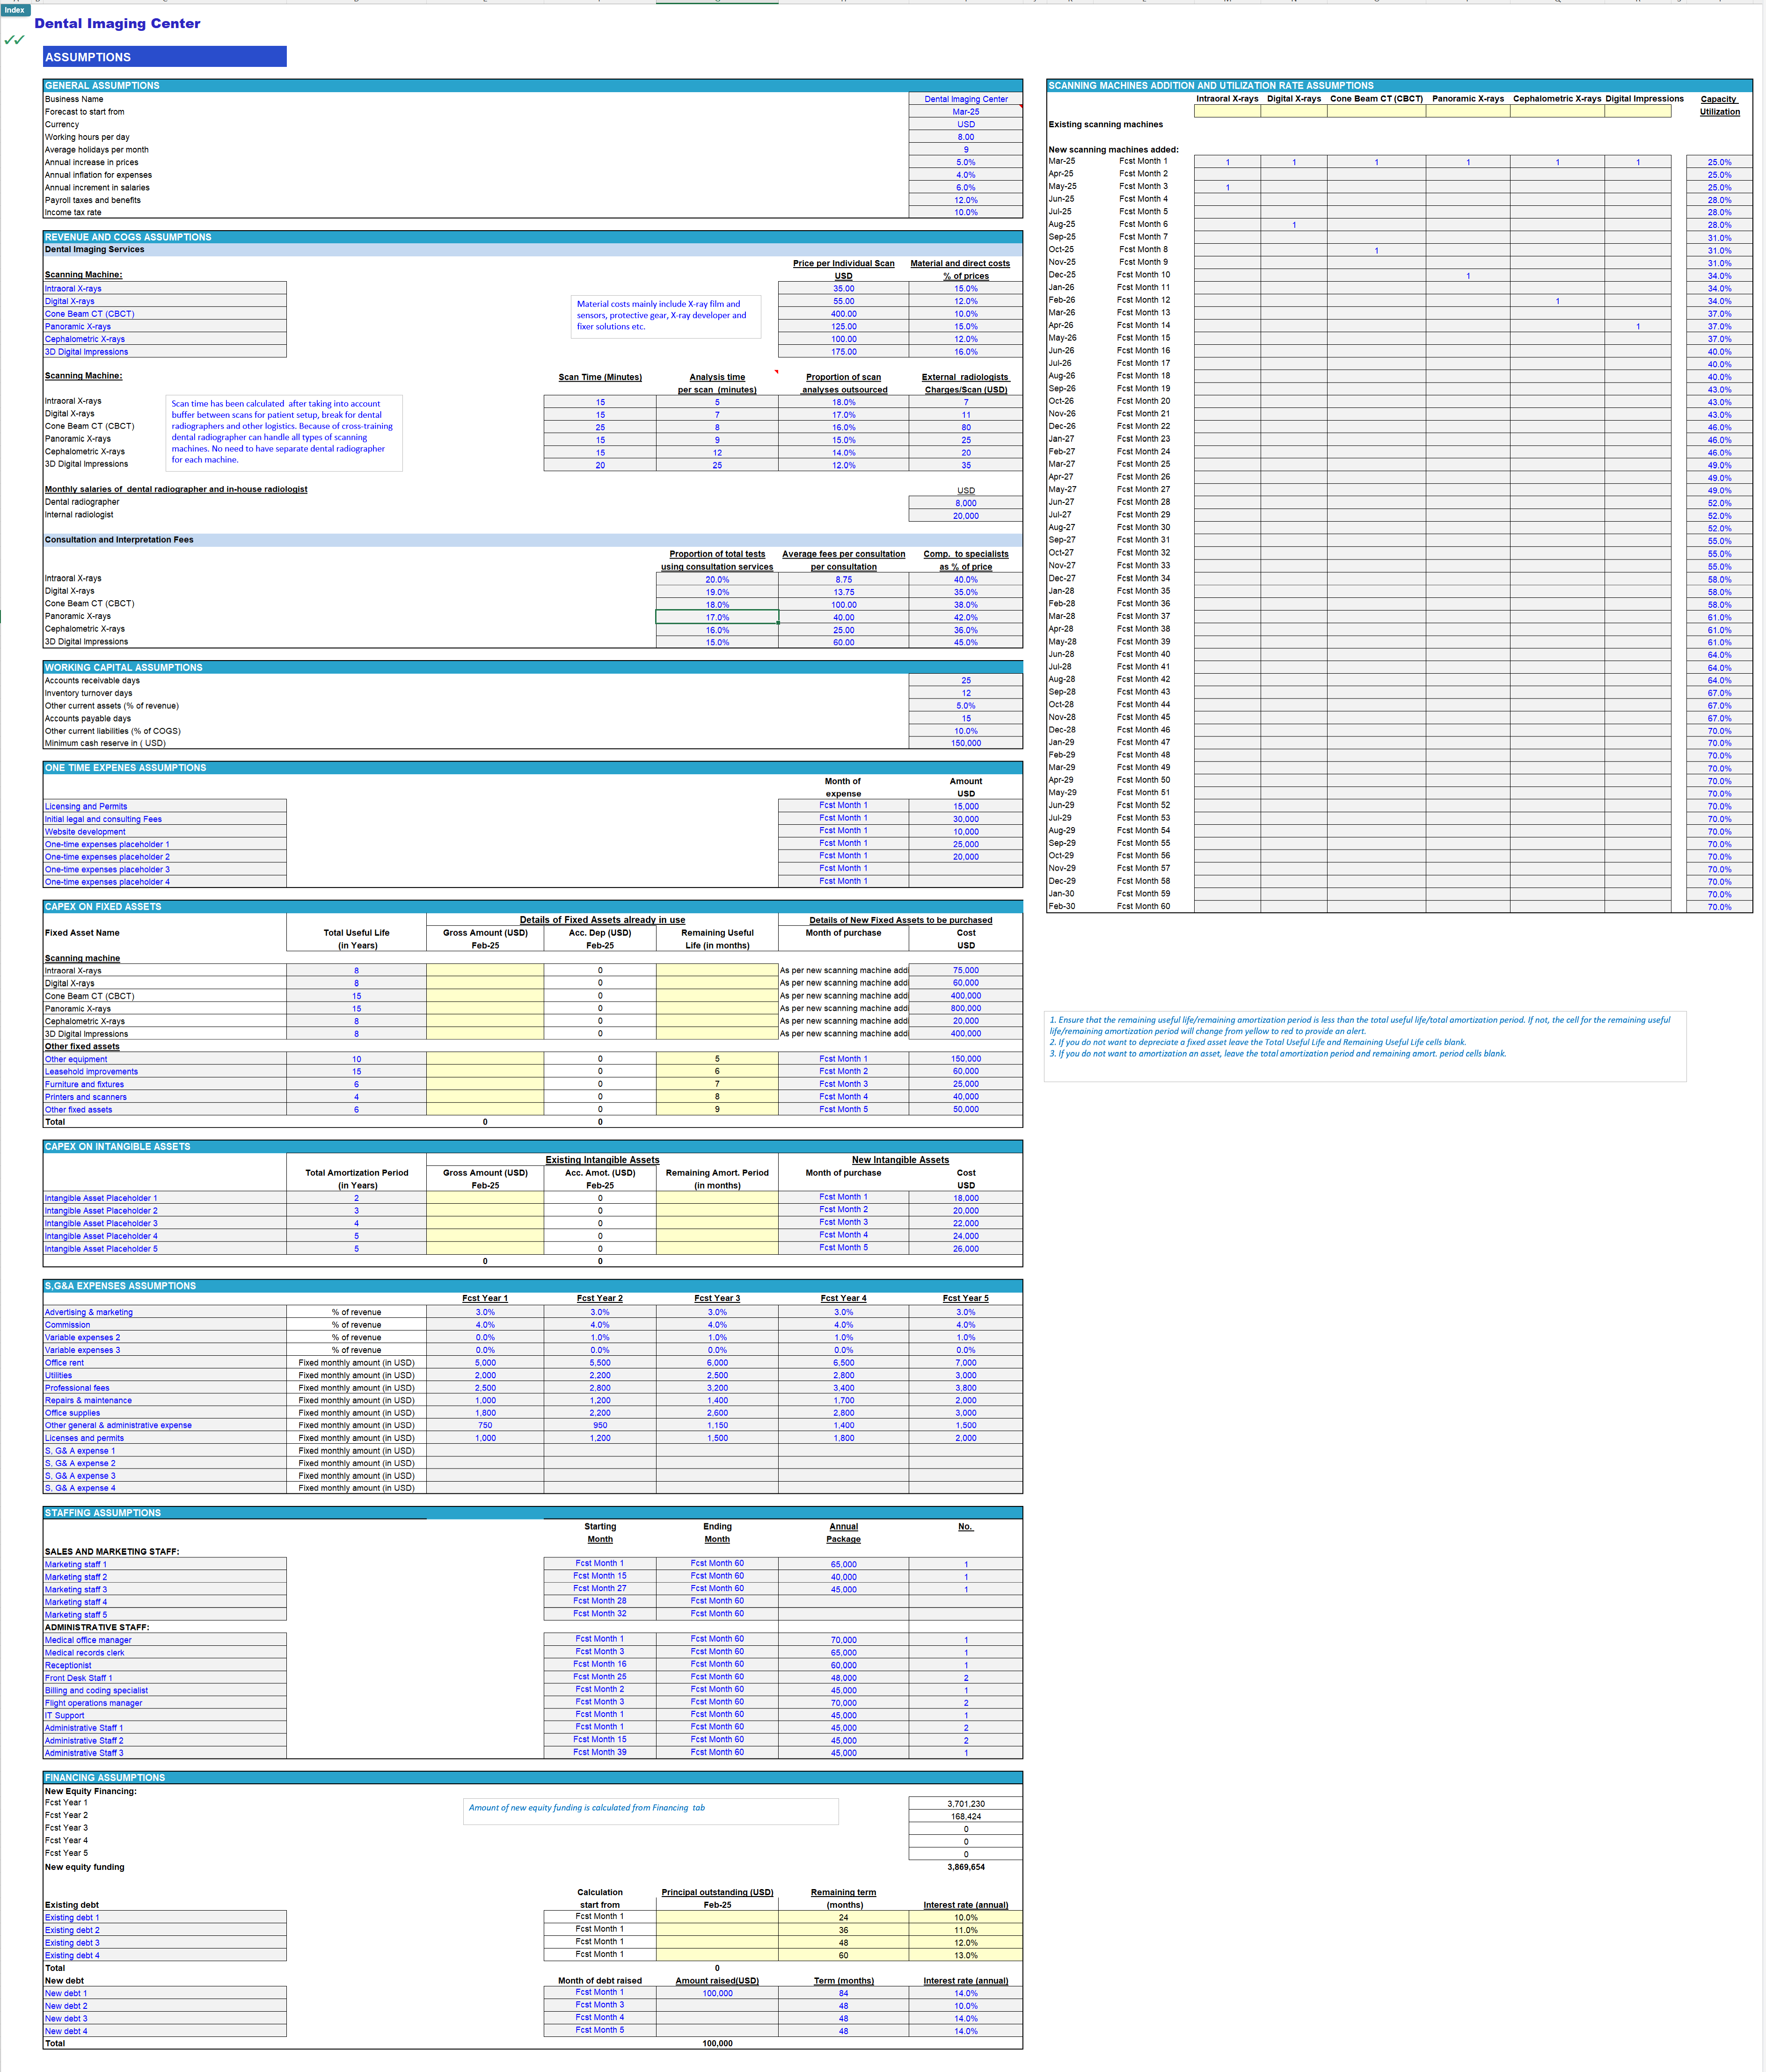Click Existing scanning machines Intraoral yellow cell

click(1227, 111)
